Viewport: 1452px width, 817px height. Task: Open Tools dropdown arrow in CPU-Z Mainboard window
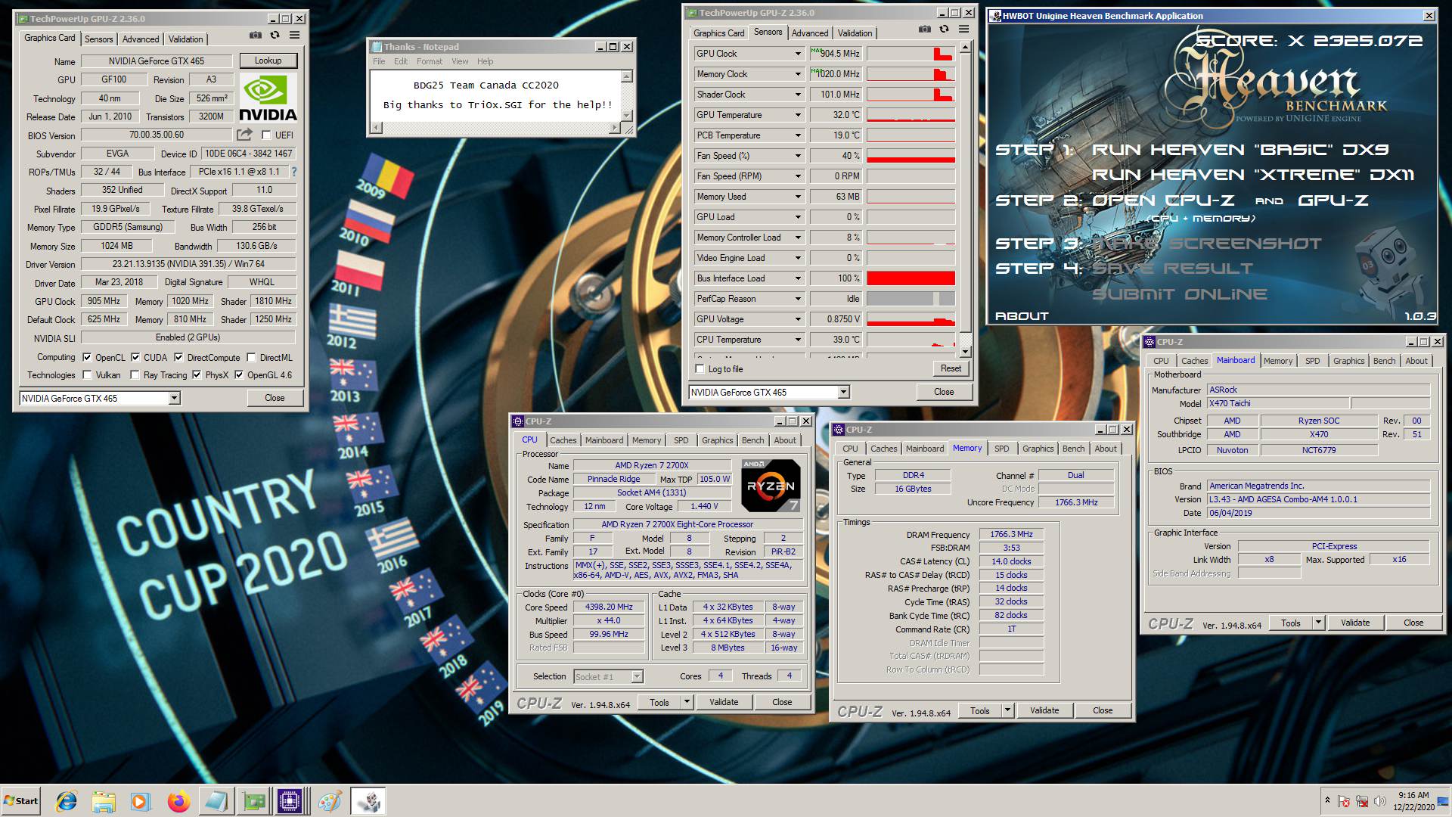(x=1318, y=623)
